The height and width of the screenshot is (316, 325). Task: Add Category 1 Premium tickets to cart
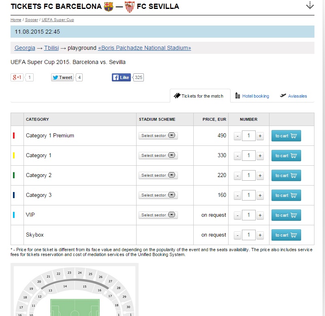coord(286,136)
